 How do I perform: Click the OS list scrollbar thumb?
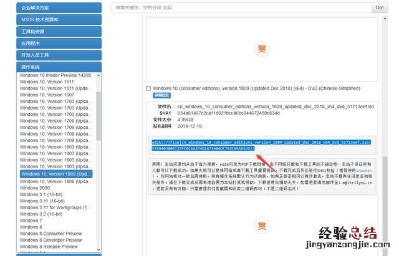tap(99, 116)
